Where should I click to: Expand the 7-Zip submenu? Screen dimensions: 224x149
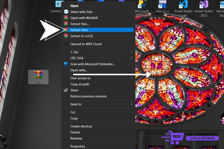(x=131, y=52)
